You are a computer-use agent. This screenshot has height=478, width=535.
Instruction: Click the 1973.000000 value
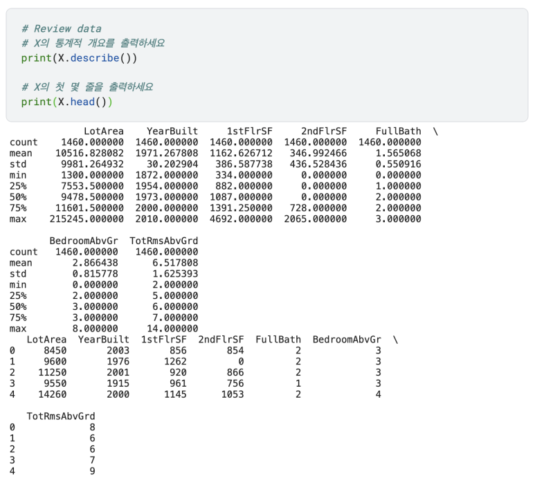167,196
